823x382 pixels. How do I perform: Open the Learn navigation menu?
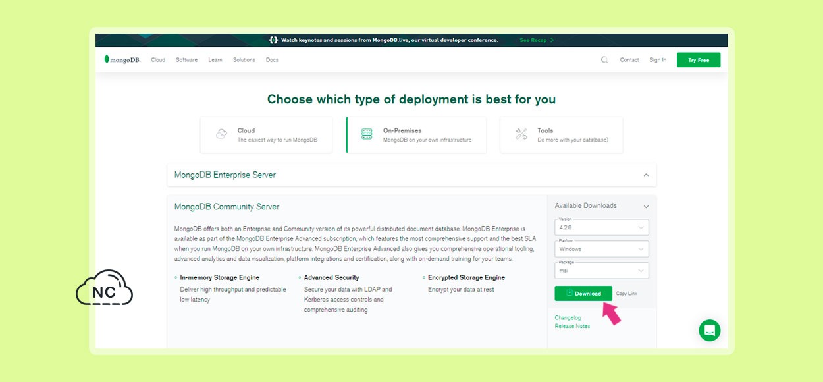215,60
